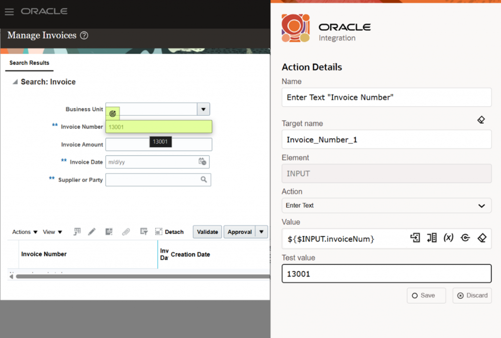This screenshot has height=338, width=501.
Task: Click the insert column data icon in Value
Action: [x=432, y=238]
